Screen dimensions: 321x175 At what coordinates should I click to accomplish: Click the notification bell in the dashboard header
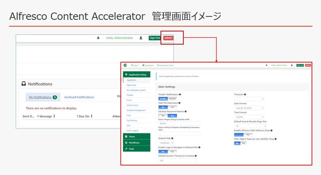click(x=98, y=38)
